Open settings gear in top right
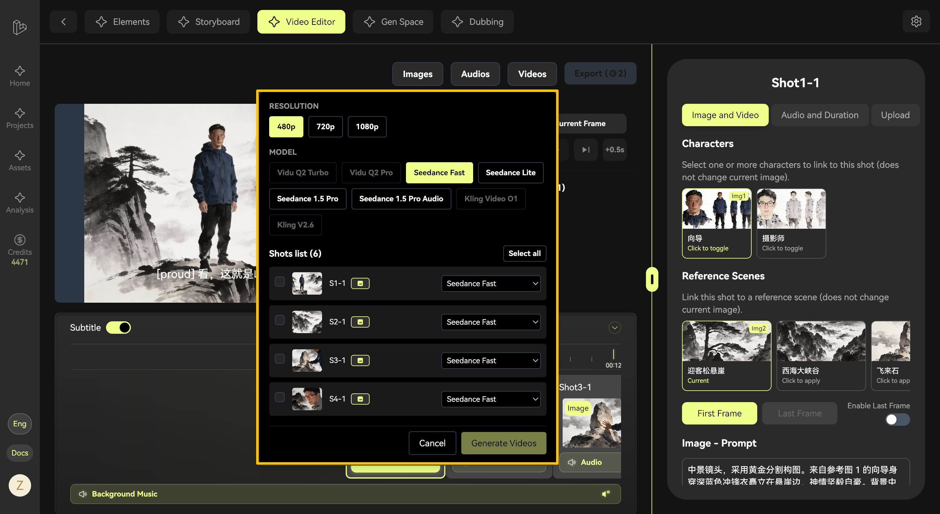Viewport: 940px width, 514px height. pyautogui.click(x=916, y=21)
